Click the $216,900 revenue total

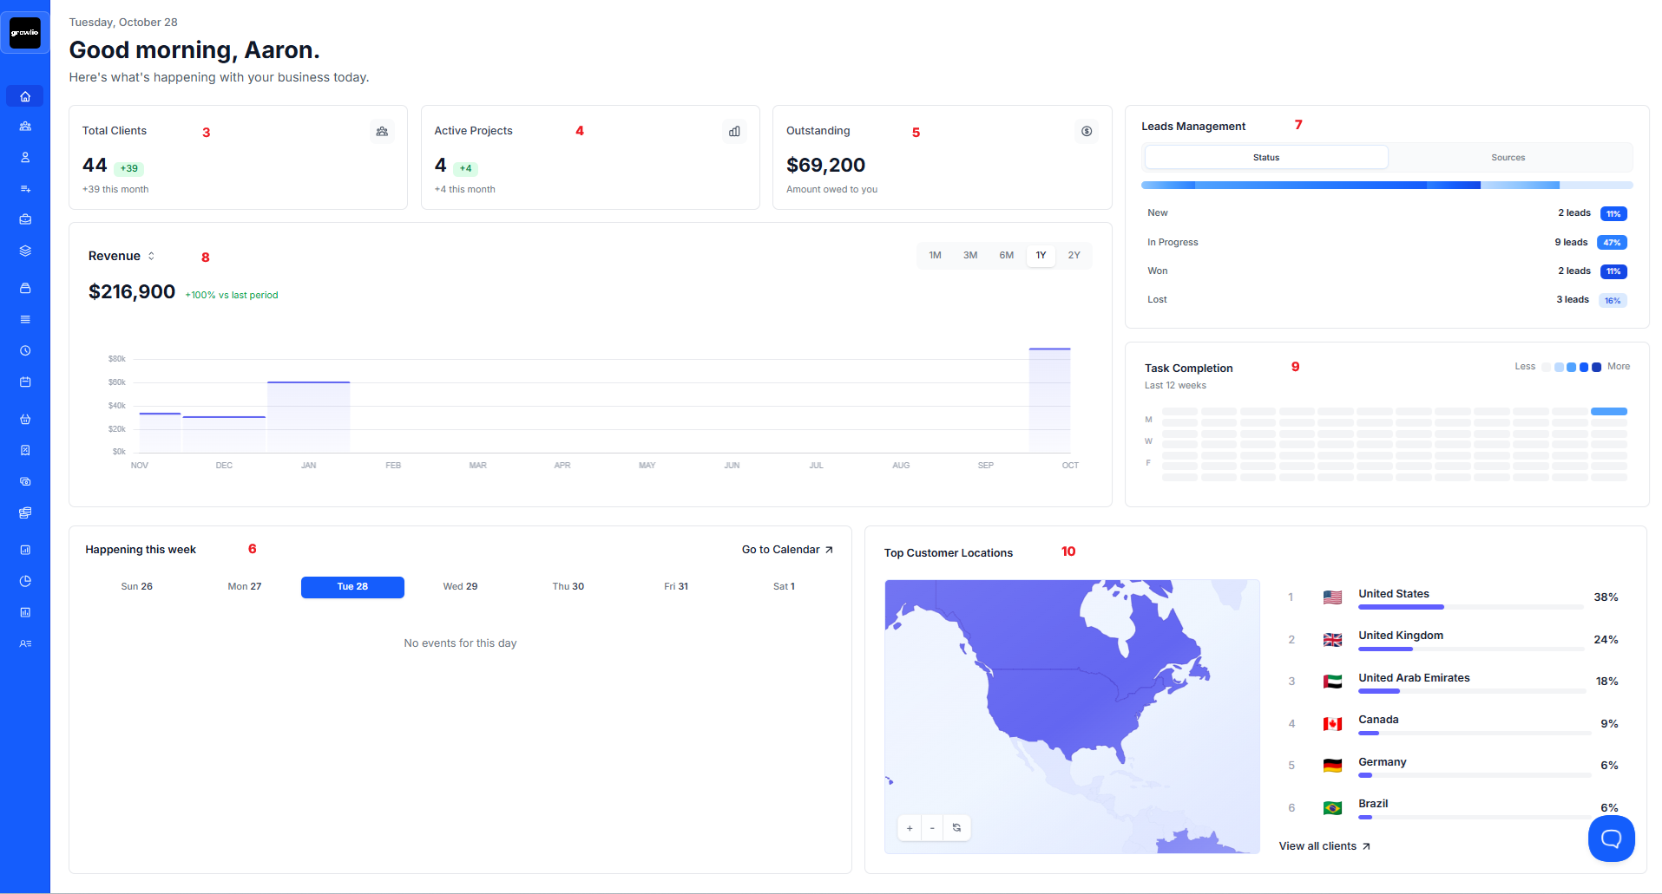pyautogui.click(x=132, y=292)
